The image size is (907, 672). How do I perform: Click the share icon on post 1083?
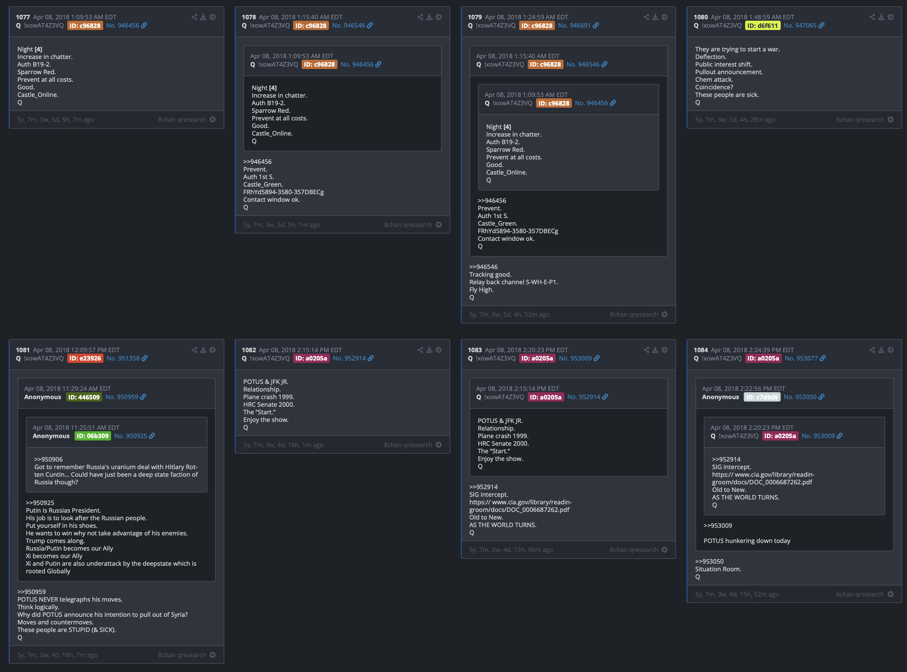646,350
